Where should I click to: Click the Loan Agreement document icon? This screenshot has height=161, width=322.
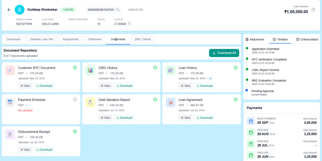170,102
